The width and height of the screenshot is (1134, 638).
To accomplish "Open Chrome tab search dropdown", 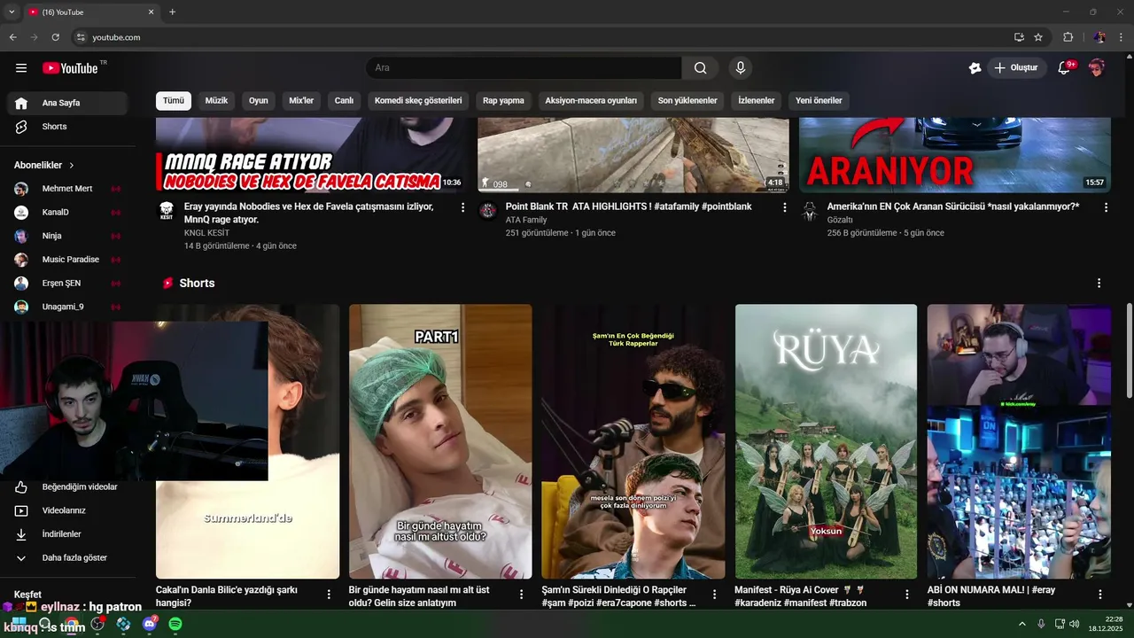I will coord(12,12).
